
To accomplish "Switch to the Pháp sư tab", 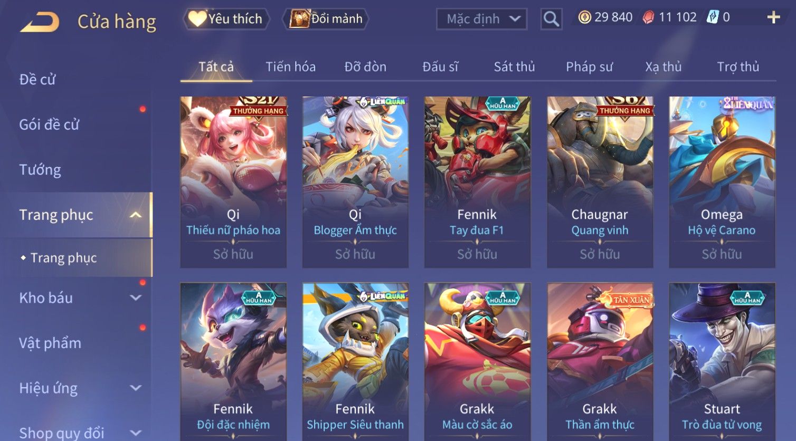I will (x=589, y=67).
